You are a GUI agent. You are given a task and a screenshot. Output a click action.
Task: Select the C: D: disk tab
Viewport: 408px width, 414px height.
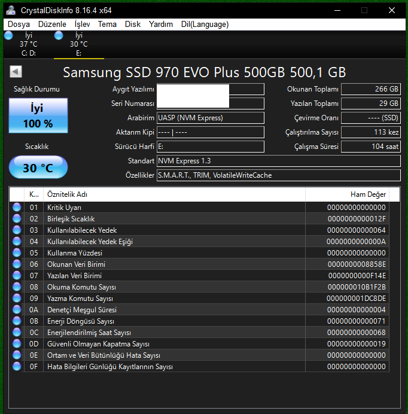(29, 44)
